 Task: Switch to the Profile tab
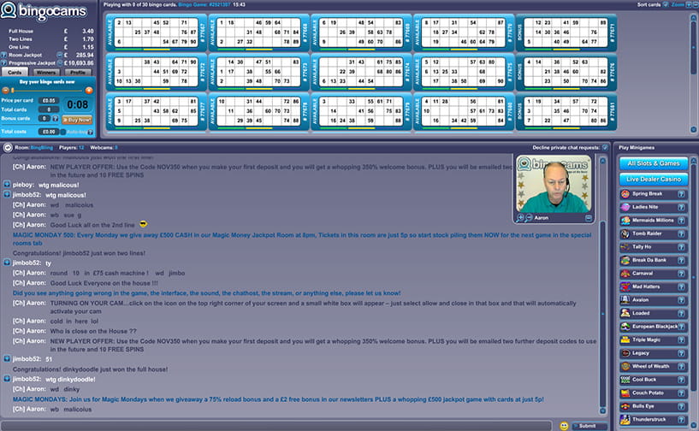coord(78,72)
